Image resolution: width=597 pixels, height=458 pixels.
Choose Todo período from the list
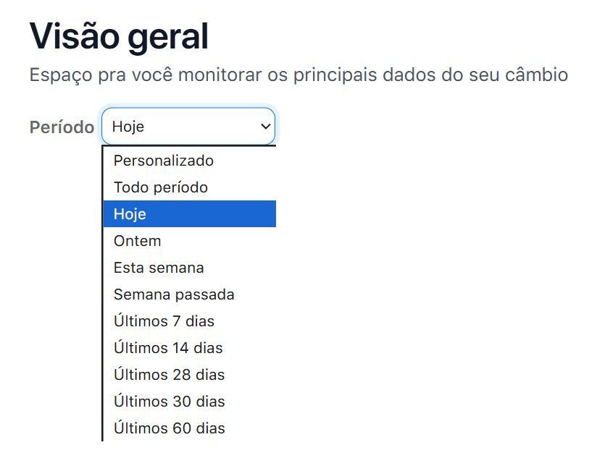pos(161,187)
